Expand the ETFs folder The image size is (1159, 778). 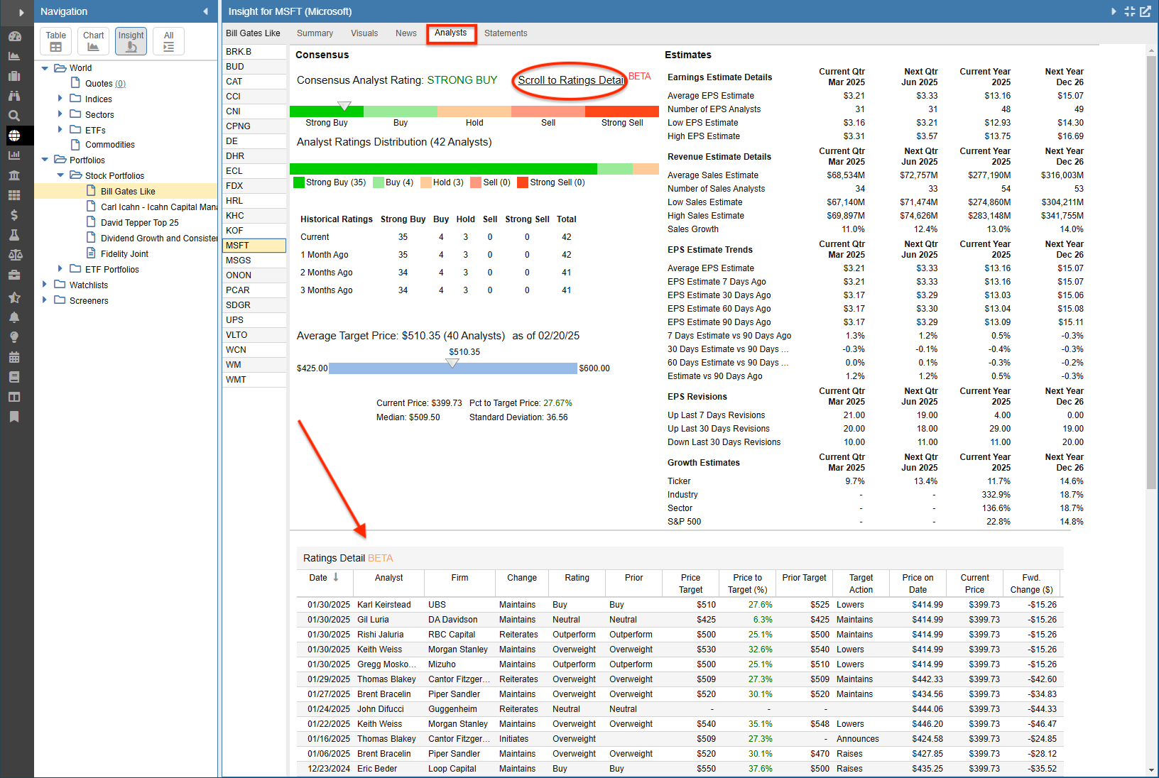[60, 129]
